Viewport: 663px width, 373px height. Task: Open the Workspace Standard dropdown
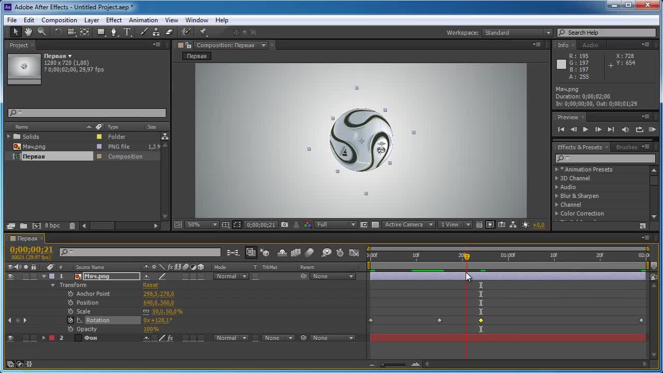click(517, 33)
